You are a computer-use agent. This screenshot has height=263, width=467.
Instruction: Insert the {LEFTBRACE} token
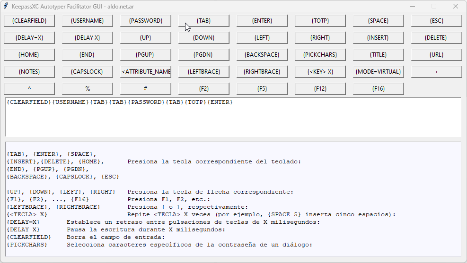point(204,72)
